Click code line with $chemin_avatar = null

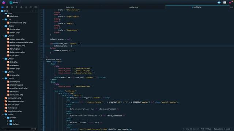[61, 39]
